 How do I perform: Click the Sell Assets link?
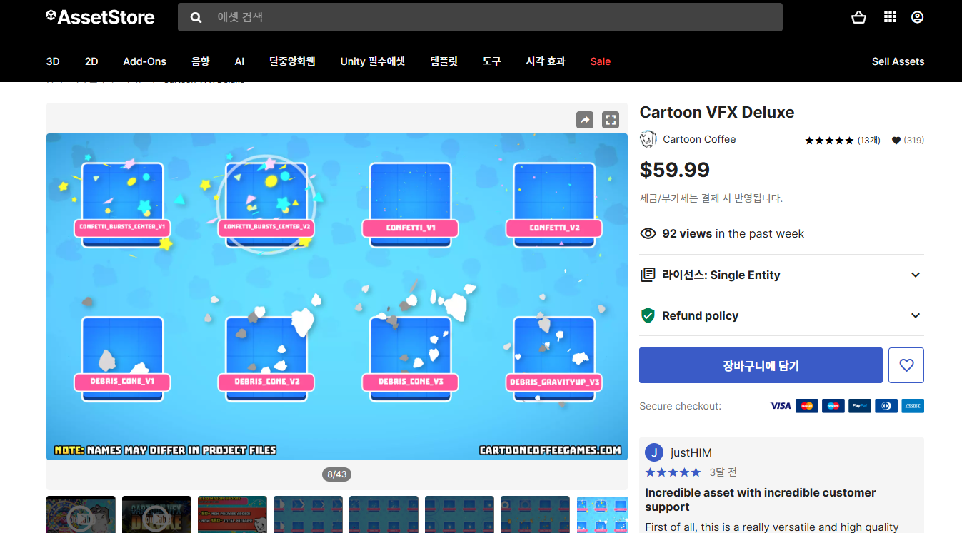click(x=898, y=61)
